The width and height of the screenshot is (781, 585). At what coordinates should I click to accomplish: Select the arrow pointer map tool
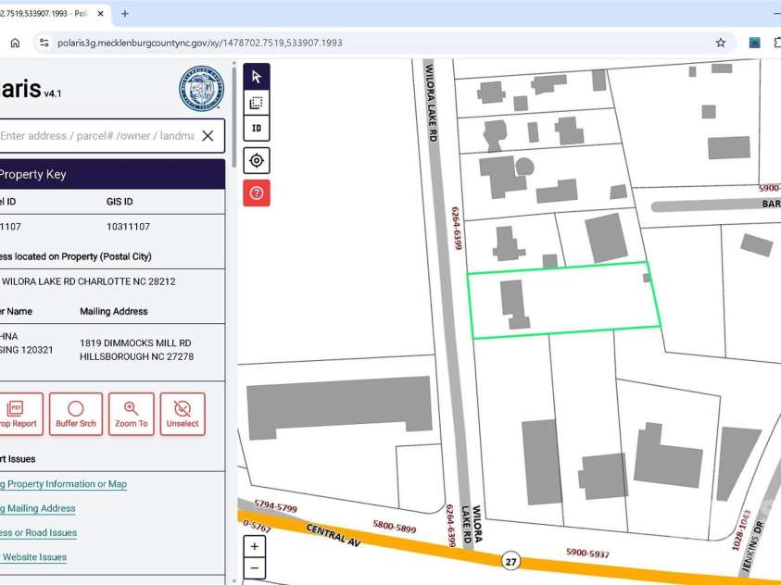[257, 77]
